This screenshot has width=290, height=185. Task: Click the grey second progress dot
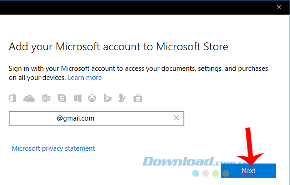click(x=205, y=173)
